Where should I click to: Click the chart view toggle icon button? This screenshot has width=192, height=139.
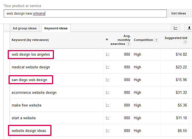coord(176,28)
